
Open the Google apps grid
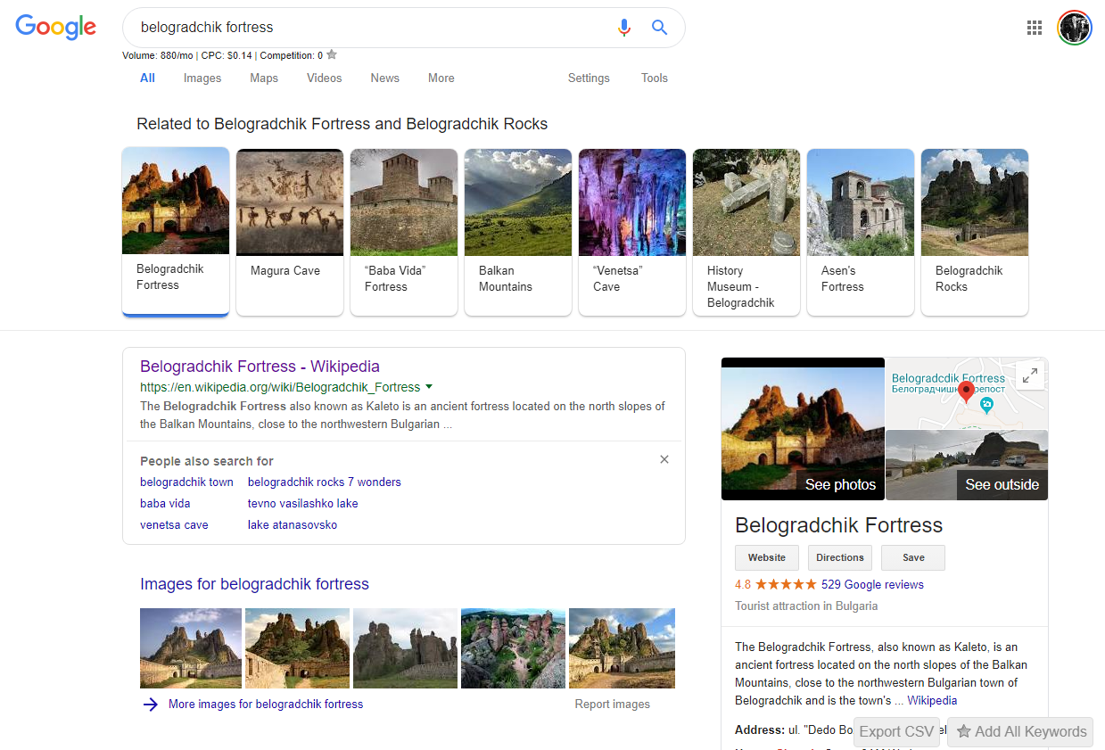(1035, 28)
